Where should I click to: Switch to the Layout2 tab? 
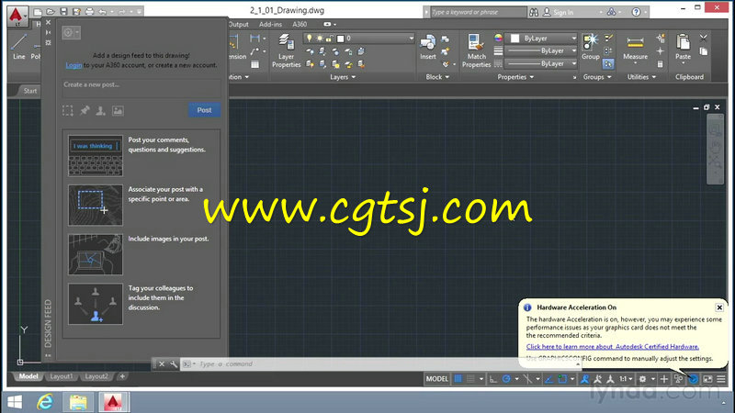(x=96, y=376)
